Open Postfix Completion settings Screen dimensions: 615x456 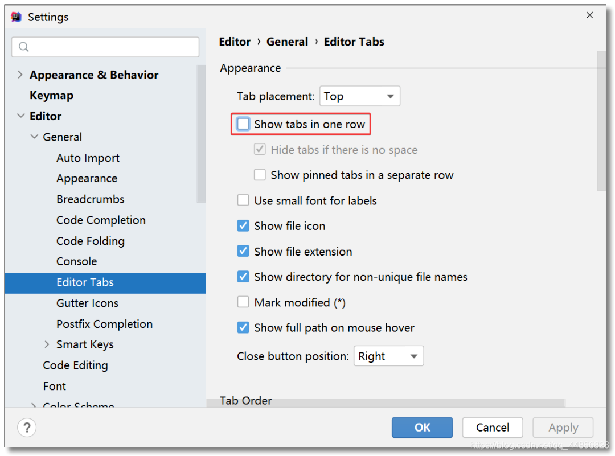click(x=104, y=324)
